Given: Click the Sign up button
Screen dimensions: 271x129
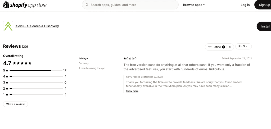Looking at the screenshot, I should (x=264, y=5).
